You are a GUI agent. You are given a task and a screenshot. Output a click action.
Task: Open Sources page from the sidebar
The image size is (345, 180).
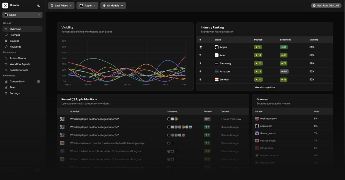pyautogui.click(x=15, y=41)
